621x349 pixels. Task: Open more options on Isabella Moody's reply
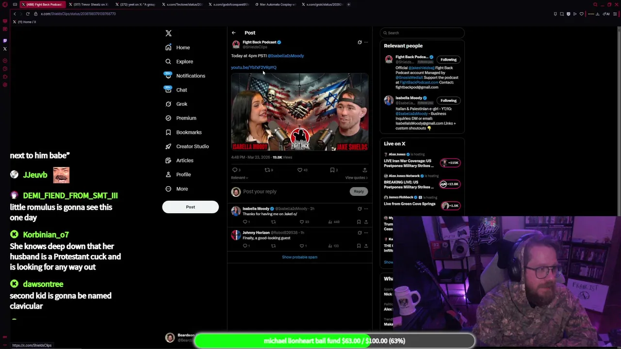coord(366,209)
